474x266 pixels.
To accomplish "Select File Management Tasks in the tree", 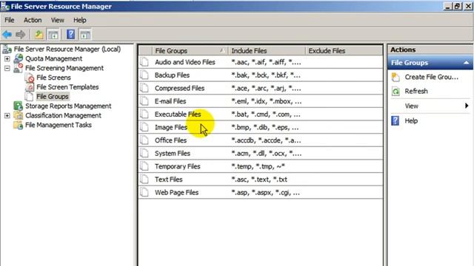I will 59,125.
